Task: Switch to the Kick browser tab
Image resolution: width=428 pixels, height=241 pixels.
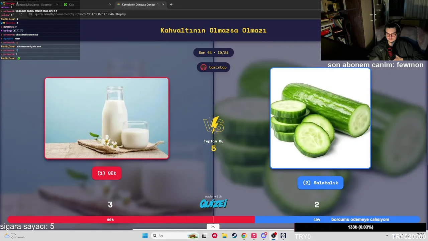Action: 87,5
